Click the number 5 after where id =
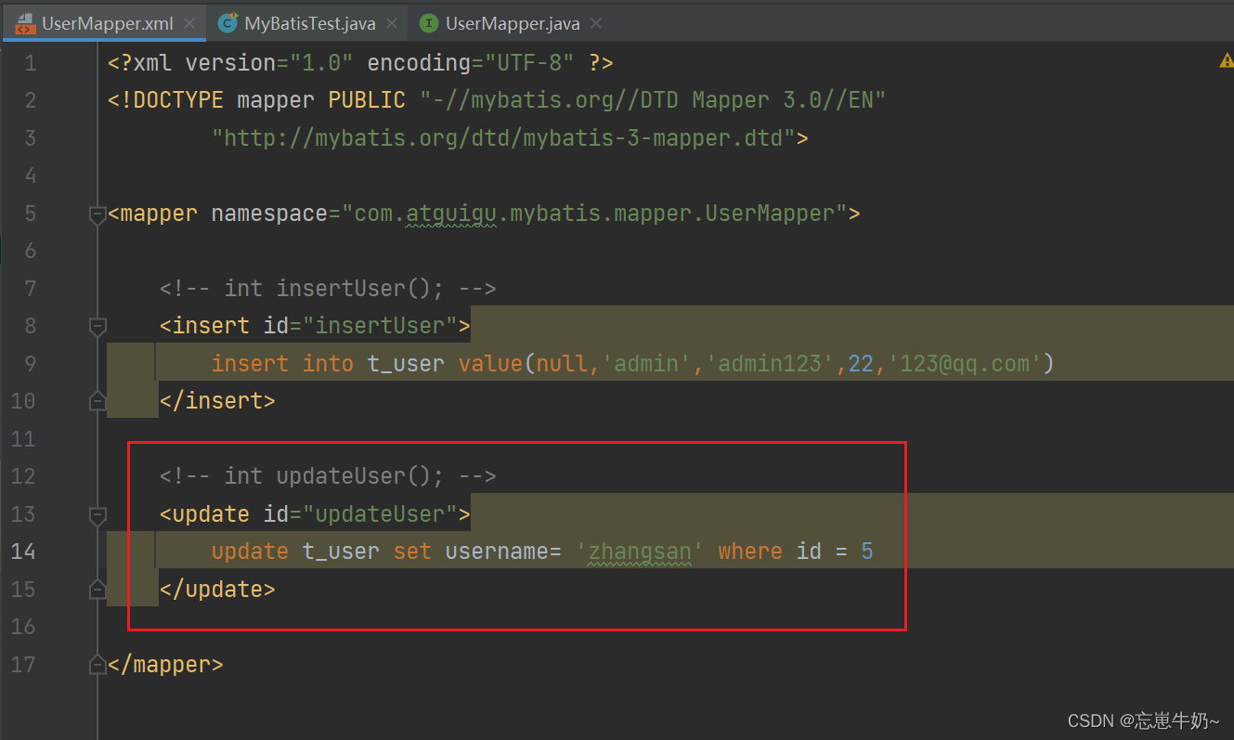The height and width of the screenshot is (740, 1234). [867, 552]
